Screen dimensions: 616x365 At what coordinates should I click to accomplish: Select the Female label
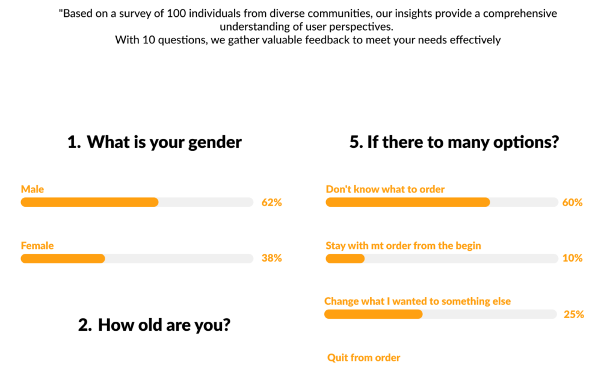(37, 245)
